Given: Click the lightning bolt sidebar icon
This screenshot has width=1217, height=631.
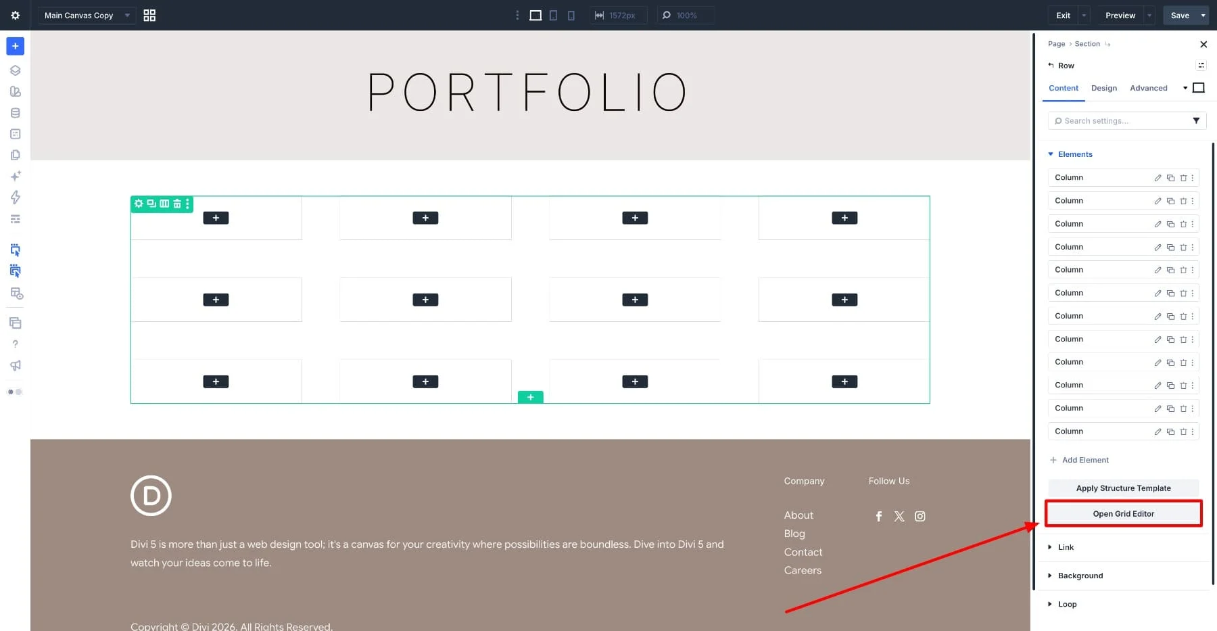Looking at the screenshot, I should [x=15, y=197].
